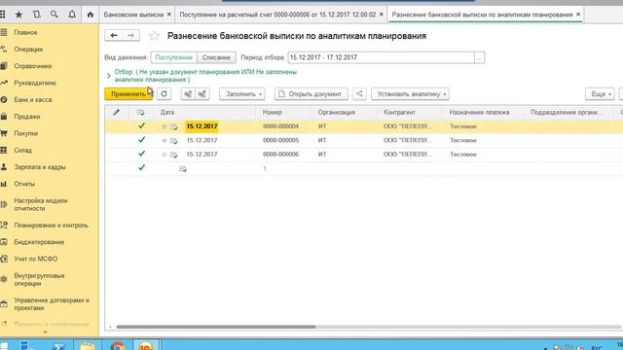Add this form to favorites star
623x350 pixels.
tap(154, 36)
